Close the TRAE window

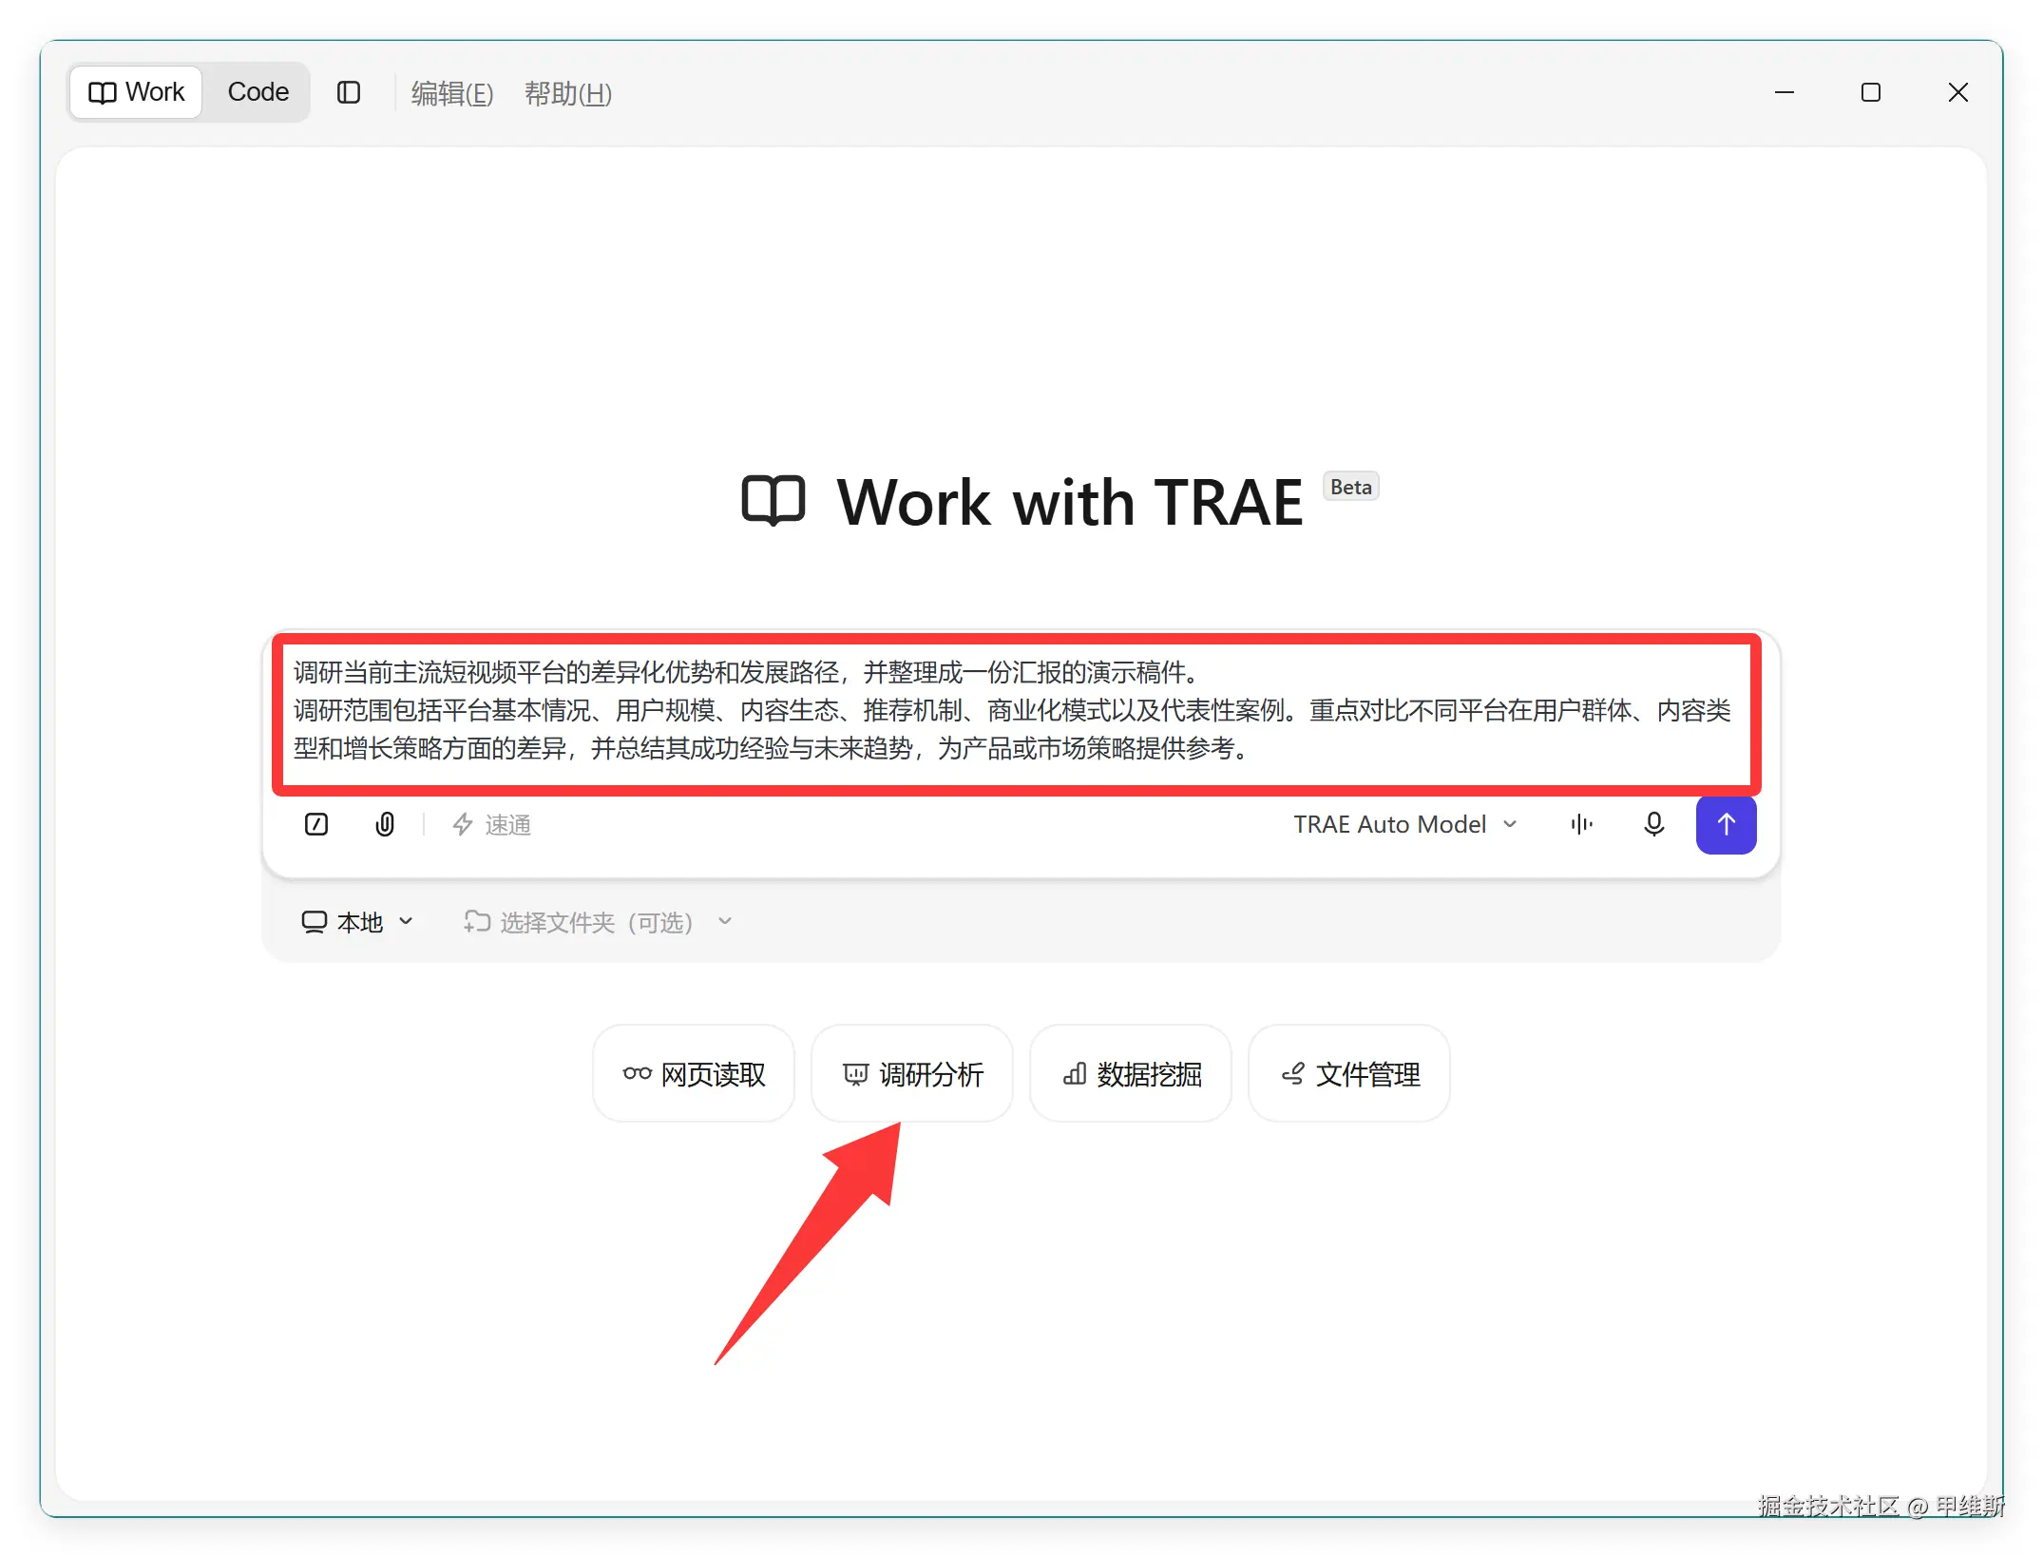tap(1958, 92)
